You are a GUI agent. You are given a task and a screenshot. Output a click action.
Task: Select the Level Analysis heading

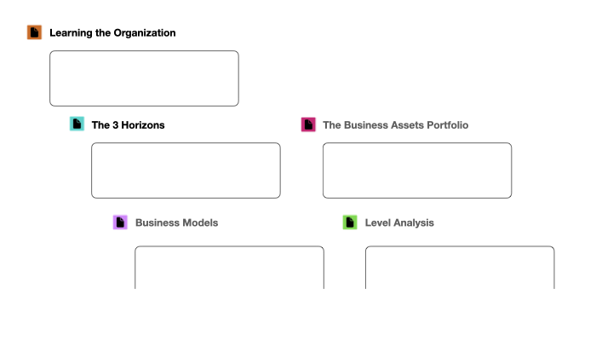pos(399,223)
